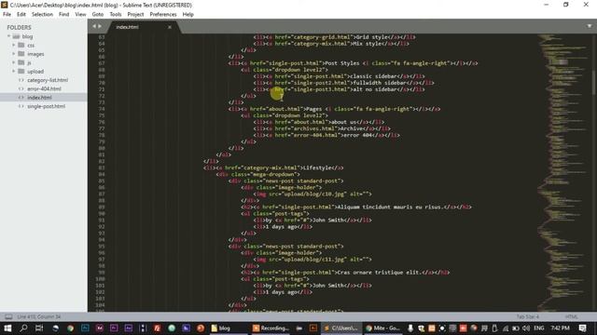The height and width of the screenshot is (335, 597).
Task: Expand the js folder
Action: point(13,62)
